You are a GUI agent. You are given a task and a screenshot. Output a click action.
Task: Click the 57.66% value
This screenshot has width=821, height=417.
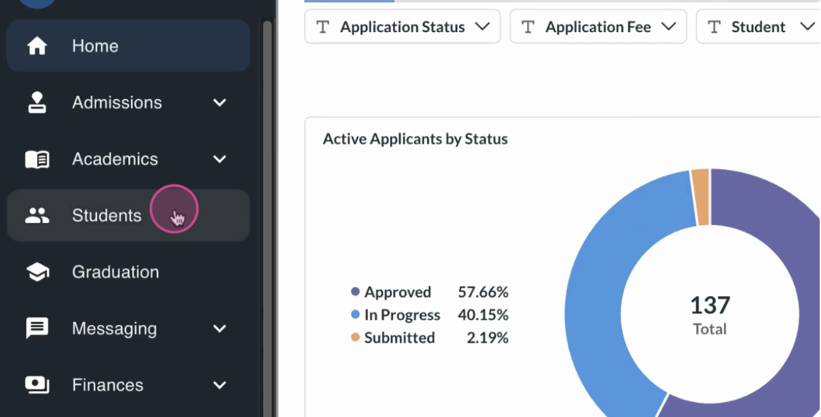click(483, 292)
